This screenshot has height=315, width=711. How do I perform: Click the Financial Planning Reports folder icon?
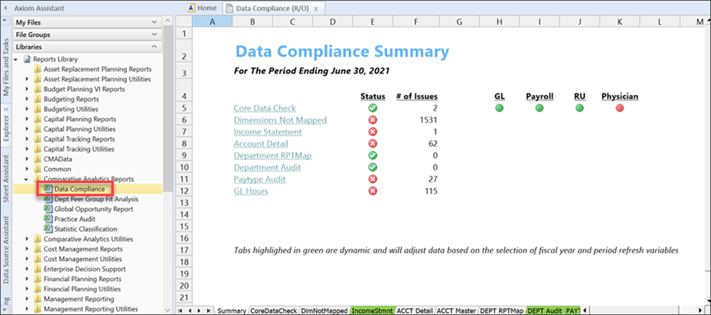37,279
